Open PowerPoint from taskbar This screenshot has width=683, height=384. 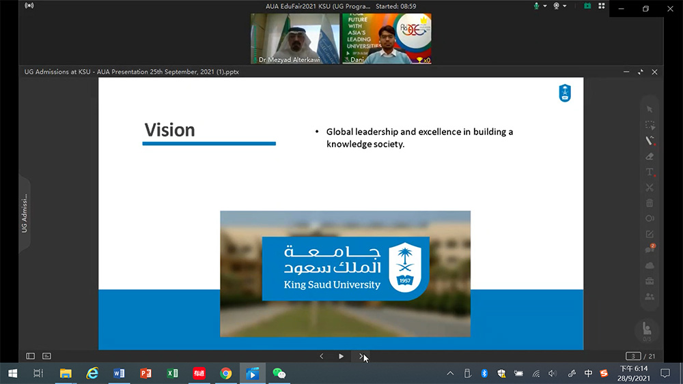tap(145, 373)
